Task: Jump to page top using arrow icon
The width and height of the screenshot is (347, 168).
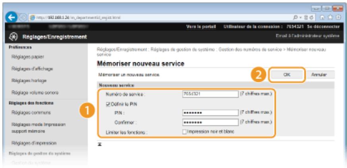Action: coord(100,144)
